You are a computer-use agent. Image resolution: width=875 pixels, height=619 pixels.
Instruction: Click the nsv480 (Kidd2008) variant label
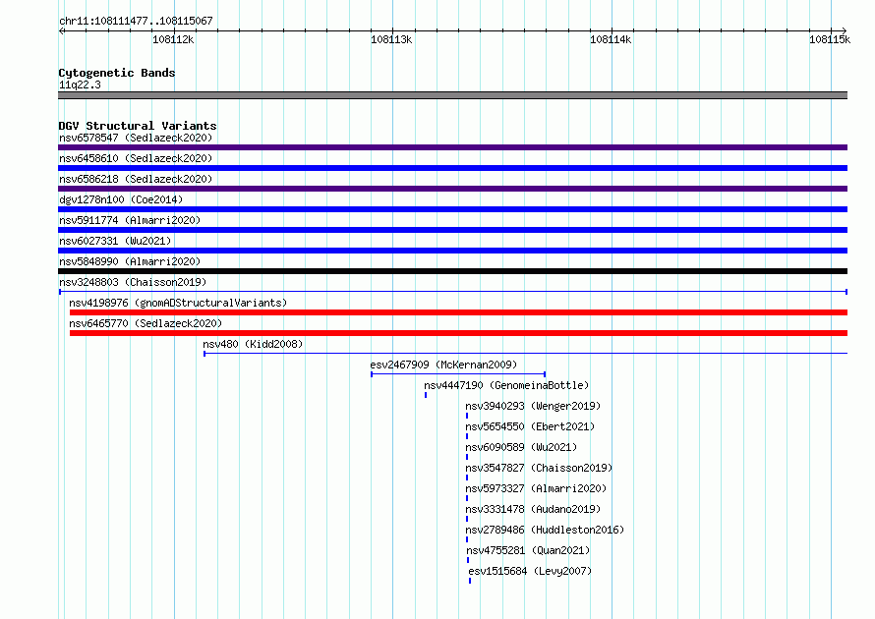pyautogui.click(x=253, y=344)
